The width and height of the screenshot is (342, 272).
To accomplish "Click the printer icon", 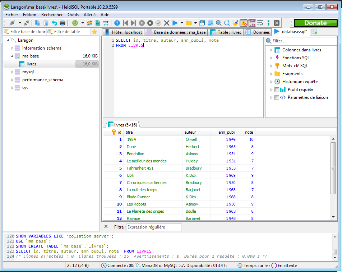I will (63, 23).
